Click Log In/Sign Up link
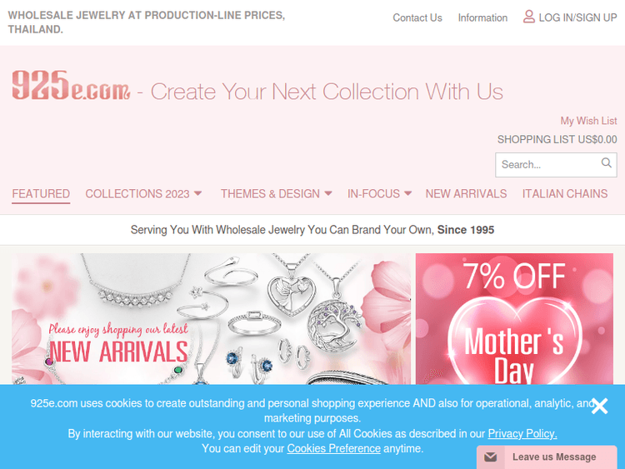 pyautogui.click(x=577, y=17)
